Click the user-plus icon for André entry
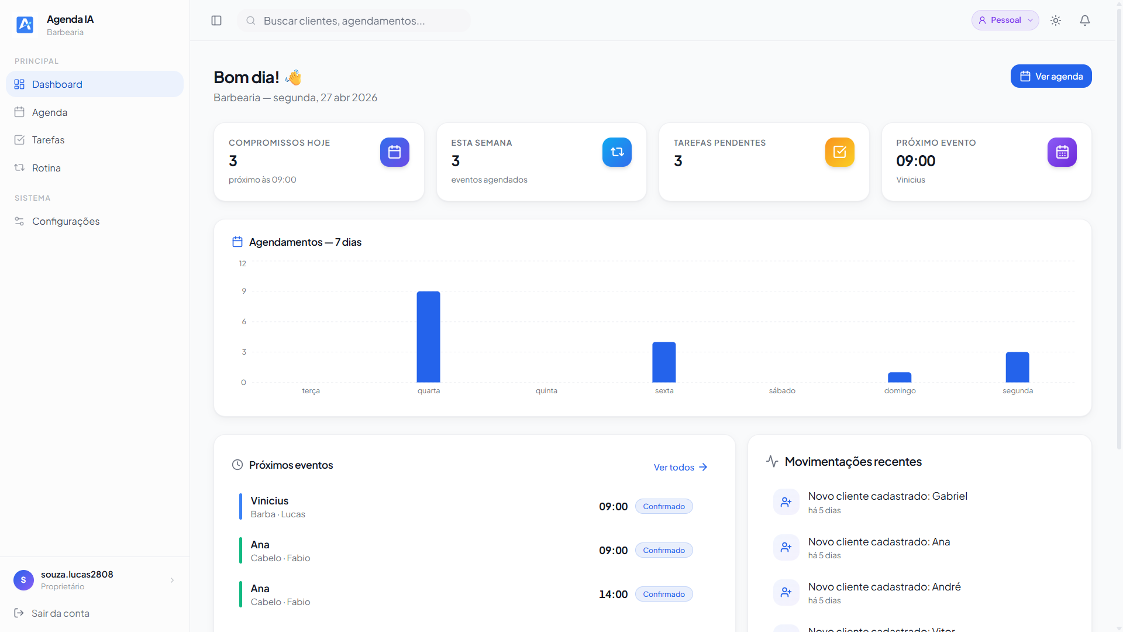Viewport: 1123px width, 632px height. point(786,592)
